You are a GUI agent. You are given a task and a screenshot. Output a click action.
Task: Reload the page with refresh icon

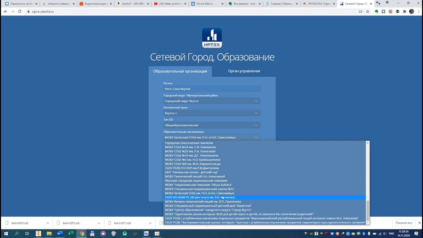[x=20, y=11]
